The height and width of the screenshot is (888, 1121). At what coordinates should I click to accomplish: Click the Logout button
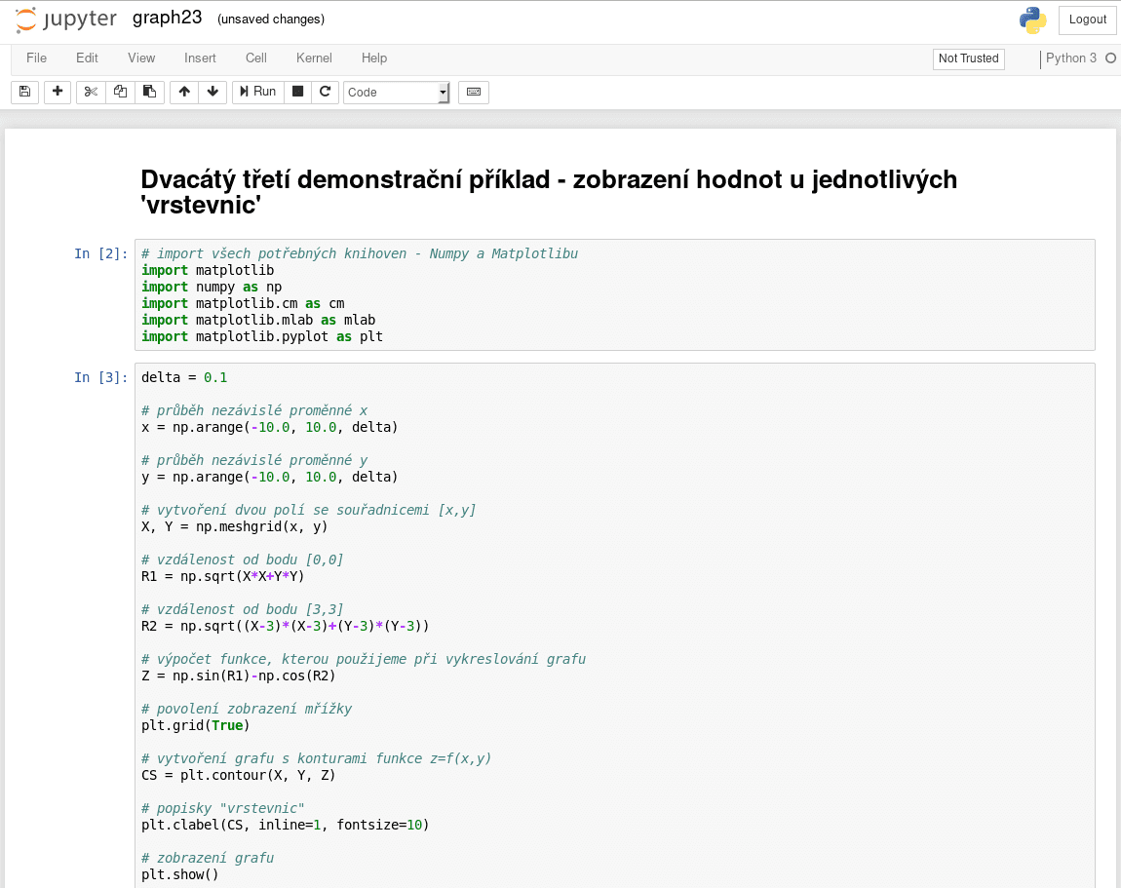point(1088,20)
